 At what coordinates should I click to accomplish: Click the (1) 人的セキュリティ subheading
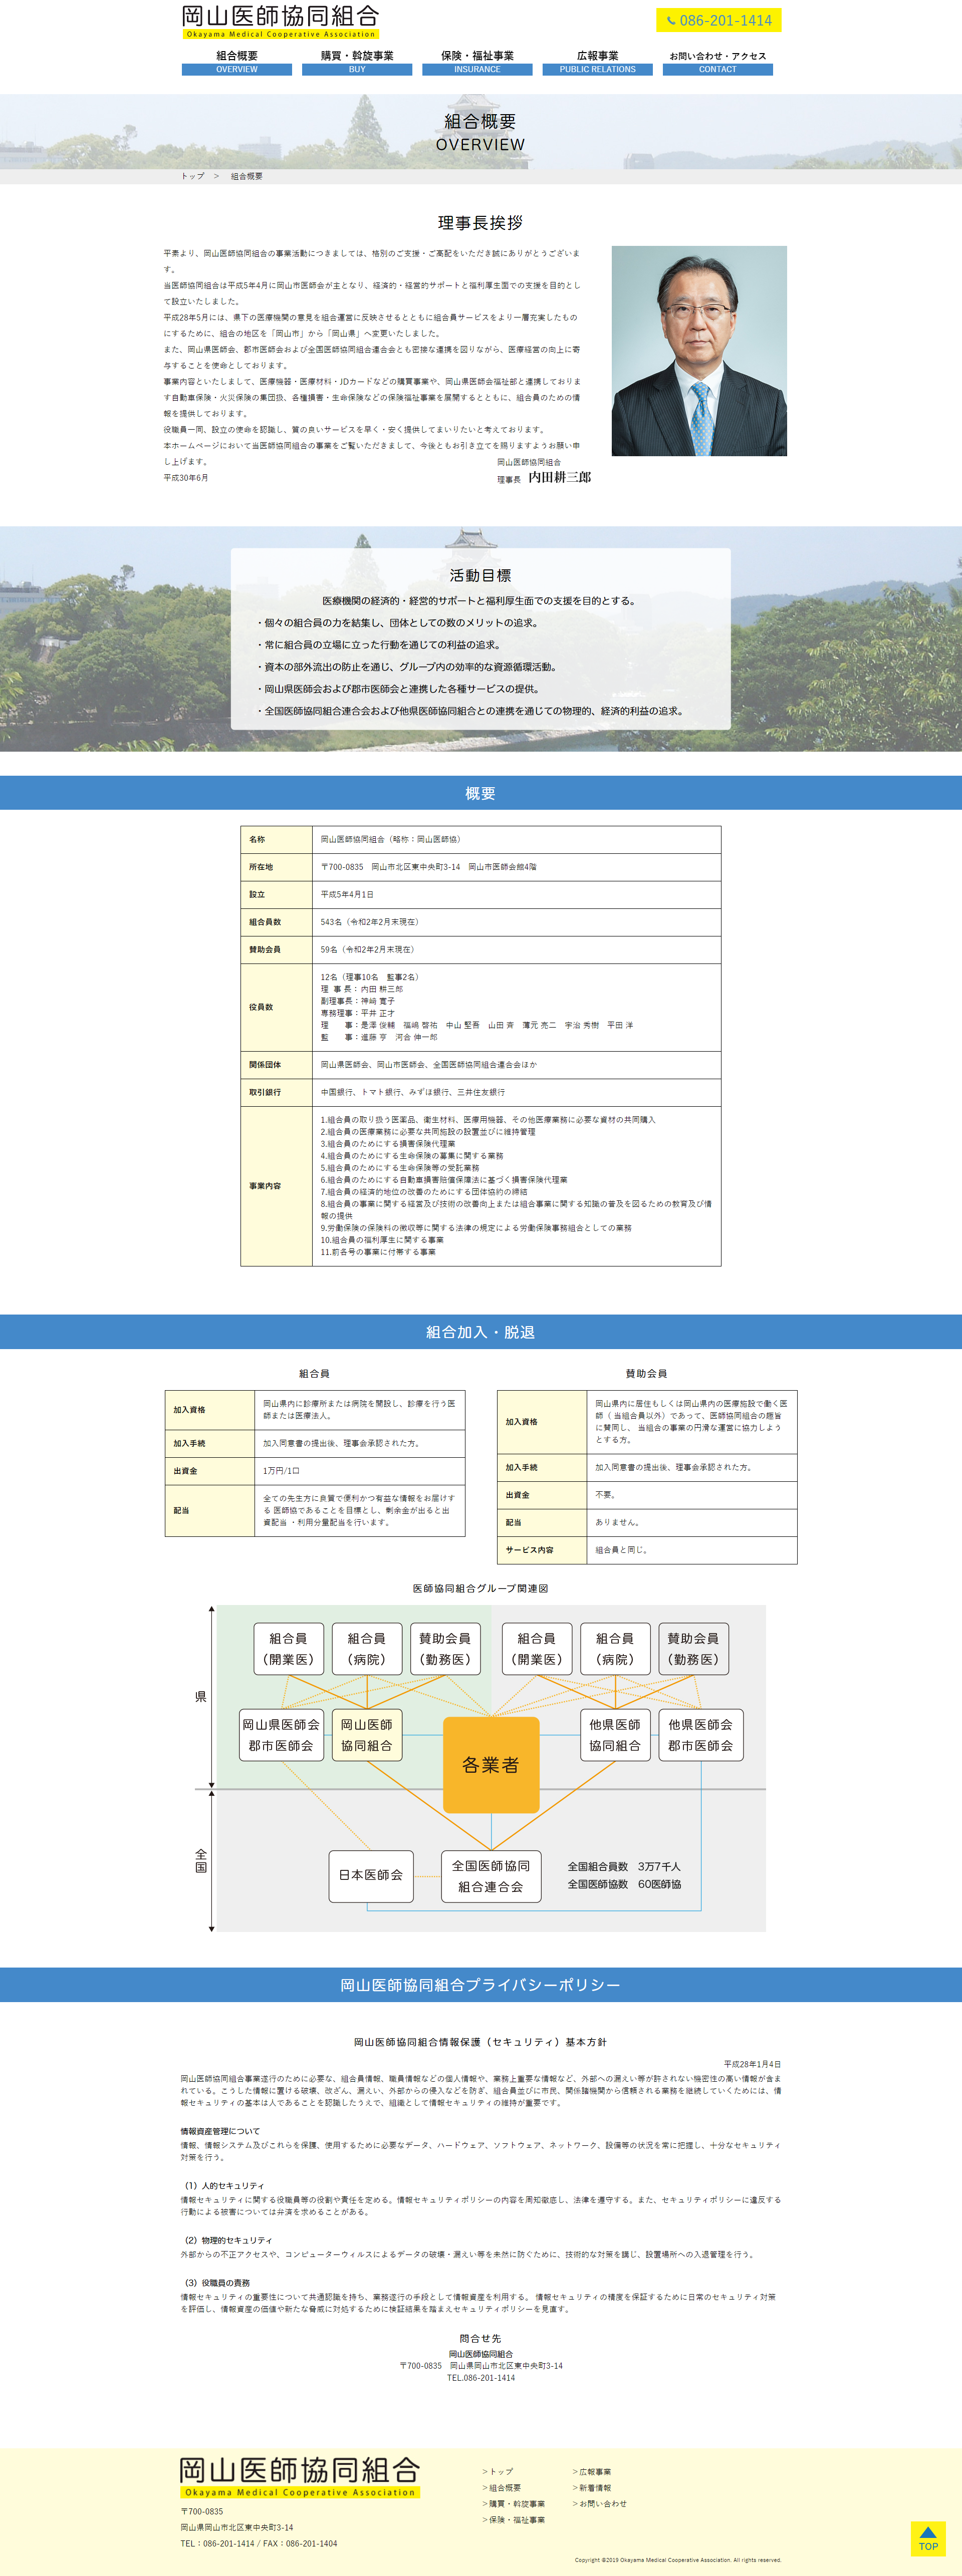(222, 2186)
